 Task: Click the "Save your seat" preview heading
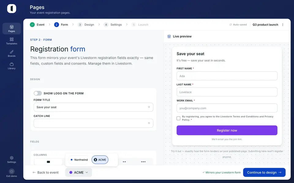(x=190, y=54)
